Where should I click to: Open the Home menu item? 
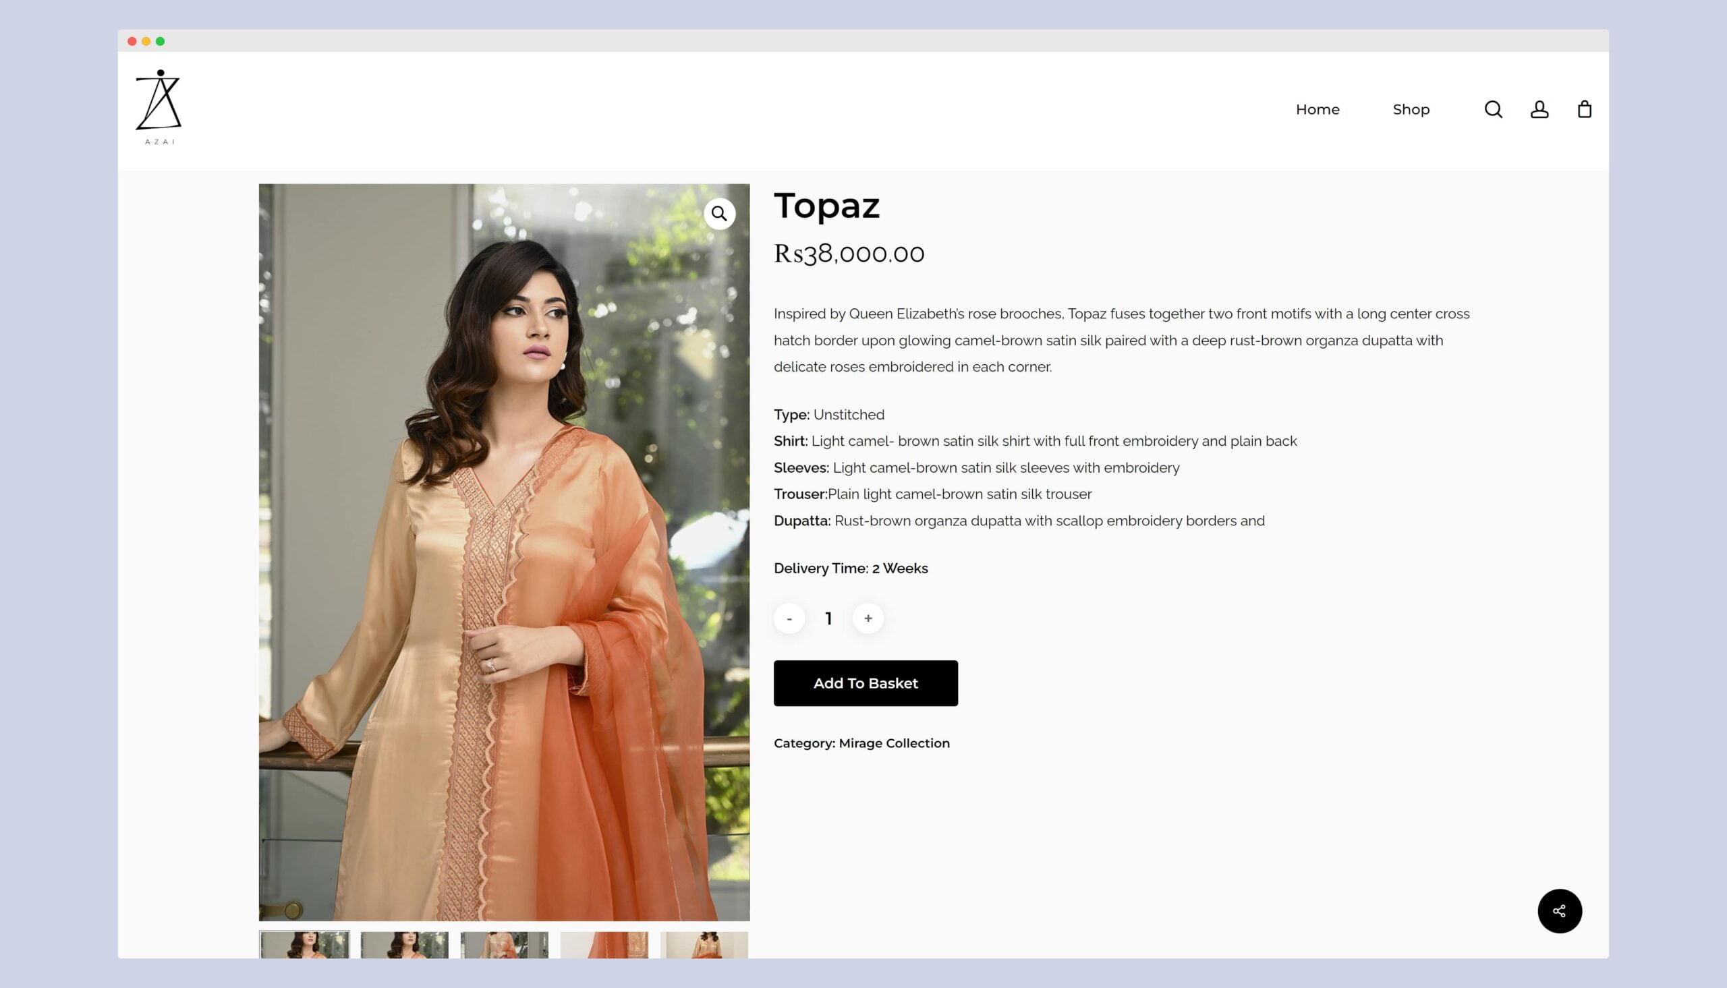click(x=1317, y=109)
